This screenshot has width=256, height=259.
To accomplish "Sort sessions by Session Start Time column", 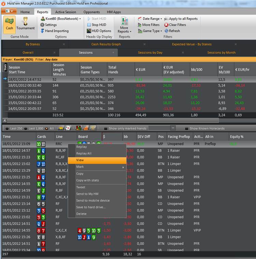I will pyautogui.click(x=30, y=70).
